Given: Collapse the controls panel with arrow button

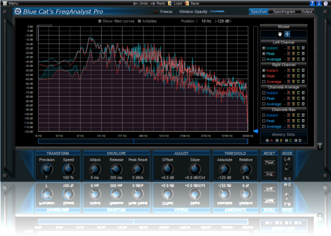Looking at the screenshot, I should 320,146.
